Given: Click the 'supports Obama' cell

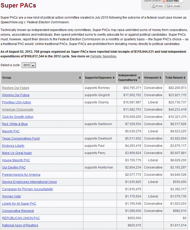Looking at the screenshot, I should coord(100,102).
